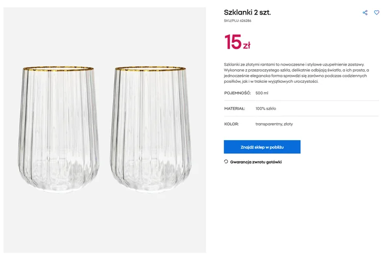Click the gold rim of right glass
Viewport: 387px width, 268px height.
[150, 68]
